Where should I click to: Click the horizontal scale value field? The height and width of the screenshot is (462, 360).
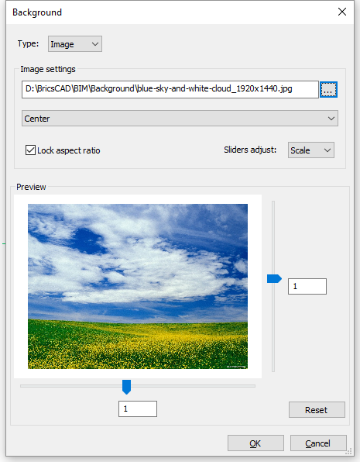coord(138,409)
